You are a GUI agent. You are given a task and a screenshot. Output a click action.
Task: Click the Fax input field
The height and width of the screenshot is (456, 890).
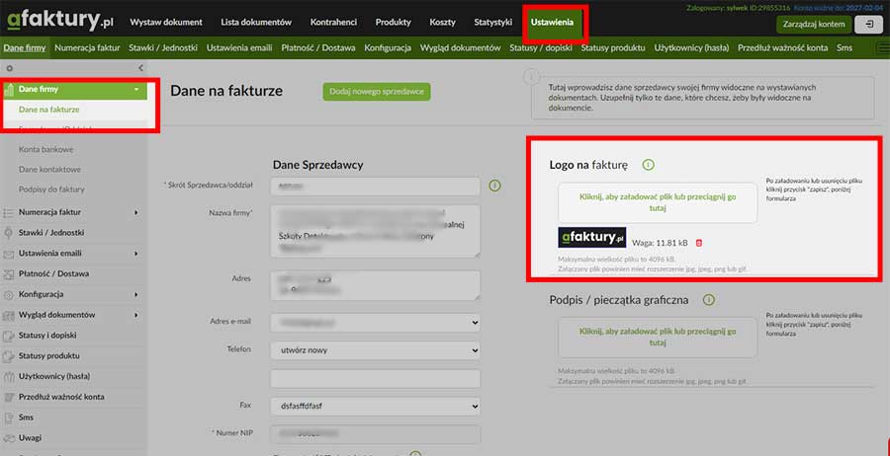click(x=375, y=405)
